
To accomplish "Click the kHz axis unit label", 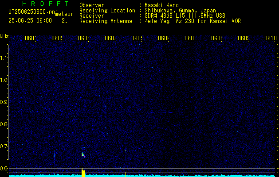I will [4, 36].
